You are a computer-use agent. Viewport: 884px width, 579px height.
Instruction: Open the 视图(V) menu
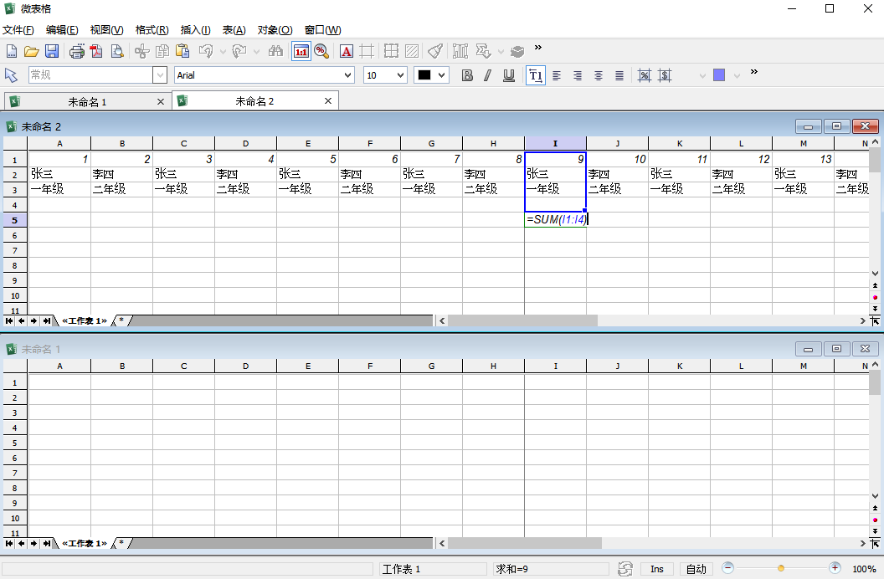(106, 30)
